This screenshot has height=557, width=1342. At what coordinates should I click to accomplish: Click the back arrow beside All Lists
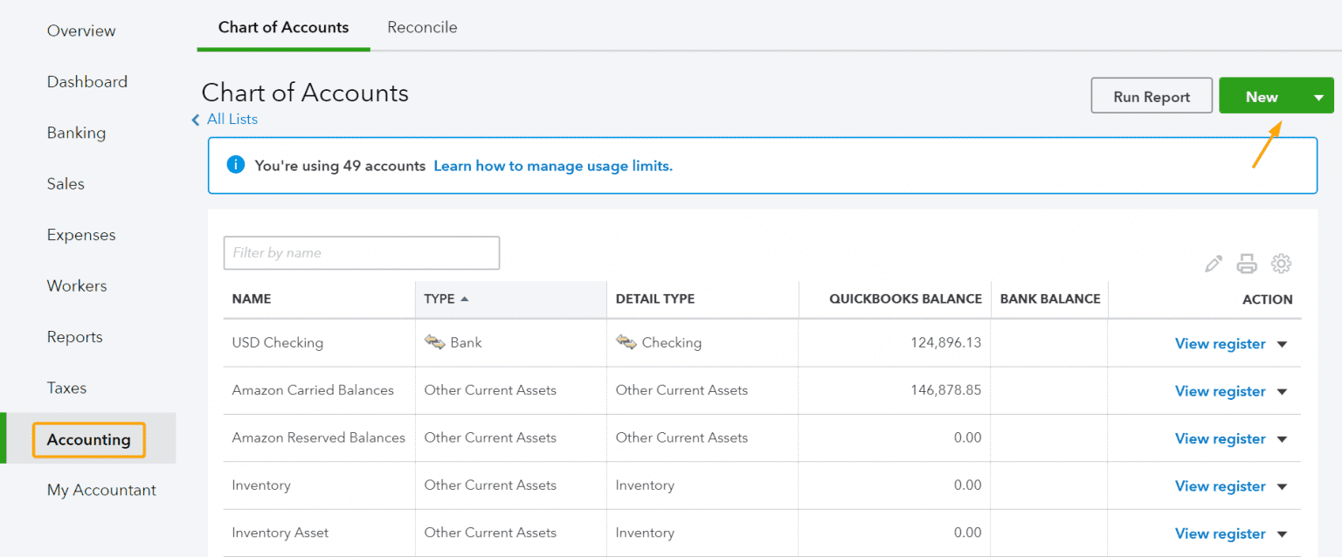(x=195, y=120)
